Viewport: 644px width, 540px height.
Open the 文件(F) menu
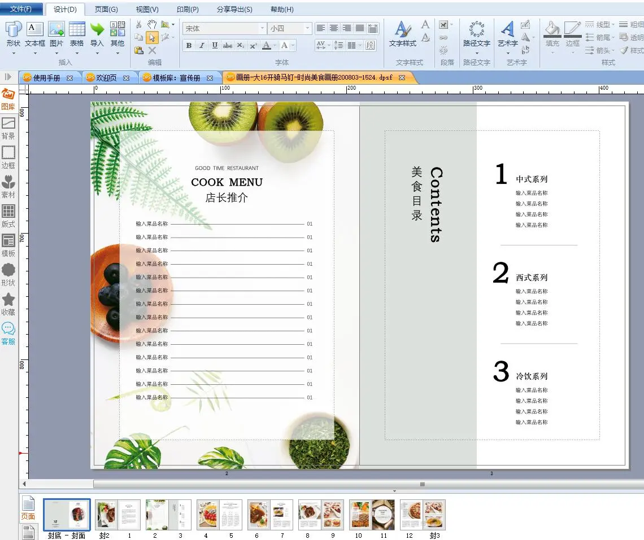point(21,8)
